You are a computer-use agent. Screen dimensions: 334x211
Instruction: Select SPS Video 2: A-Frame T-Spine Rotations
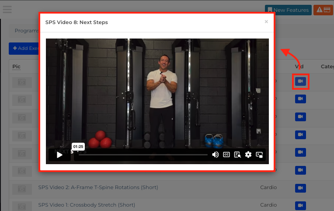click(x=98, y=187)
